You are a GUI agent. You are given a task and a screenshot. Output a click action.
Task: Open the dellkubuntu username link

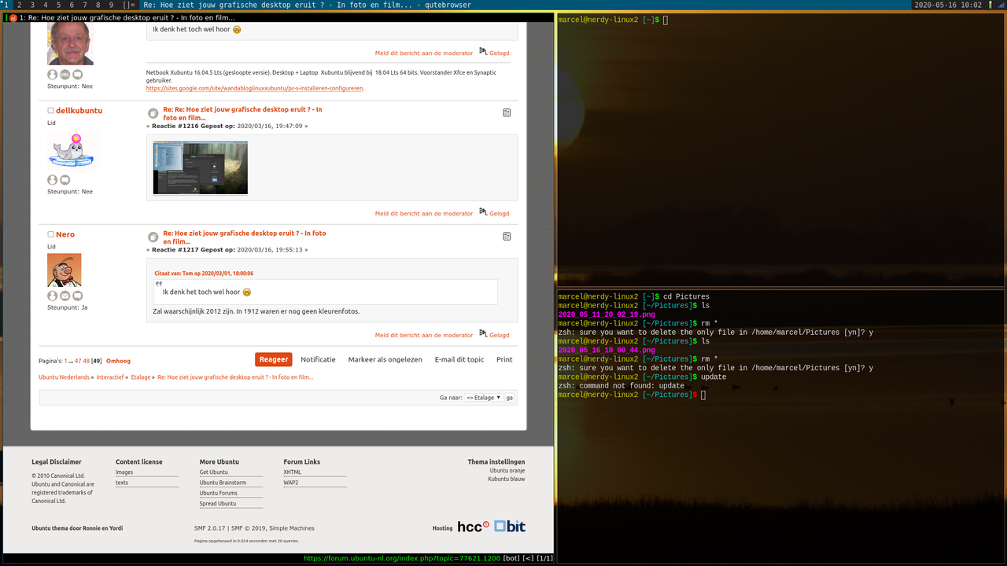click(79, 111)
